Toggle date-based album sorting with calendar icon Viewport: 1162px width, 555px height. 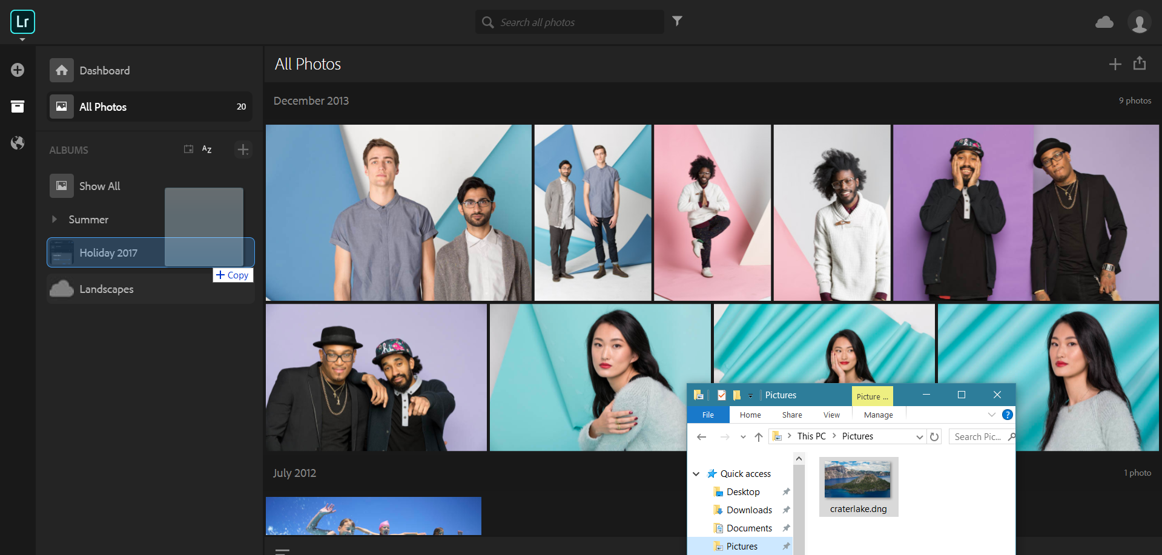pos(188,149)
